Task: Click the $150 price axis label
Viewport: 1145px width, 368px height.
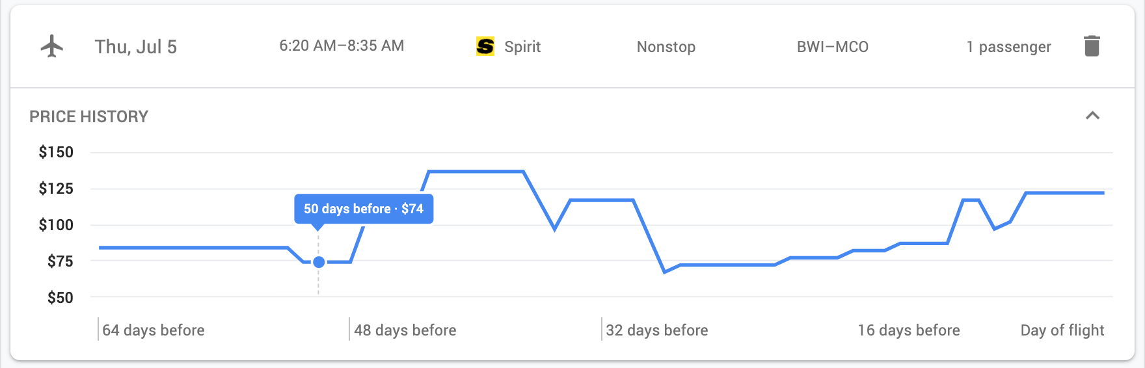Action: click(56, 152)
